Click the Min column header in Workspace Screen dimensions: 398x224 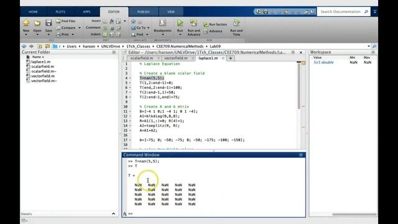353,57
